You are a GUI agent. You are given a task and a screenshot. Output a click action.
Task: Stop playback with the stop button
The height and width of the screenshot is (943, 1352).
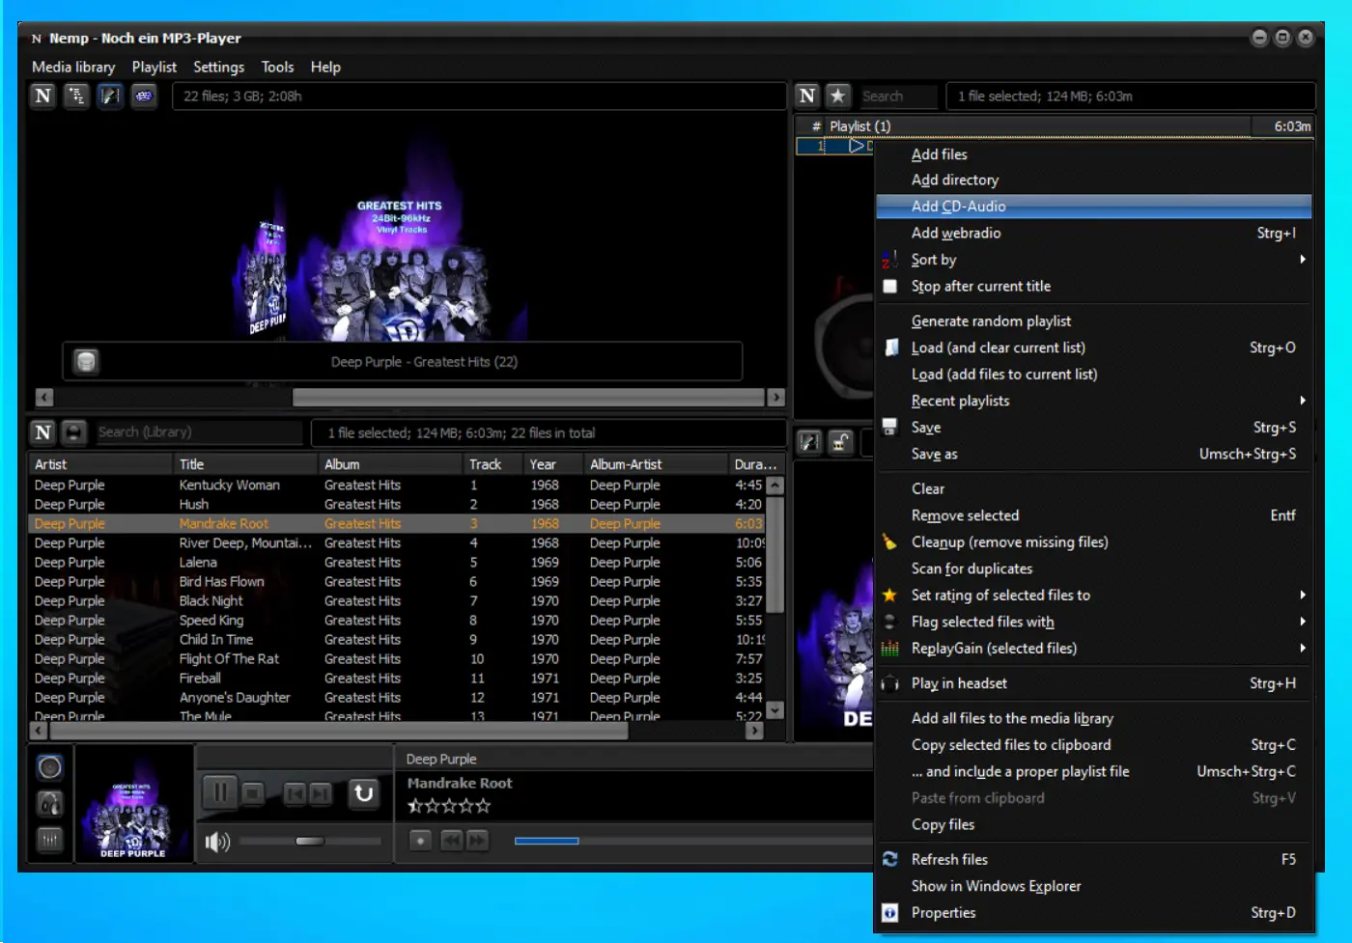253,793
